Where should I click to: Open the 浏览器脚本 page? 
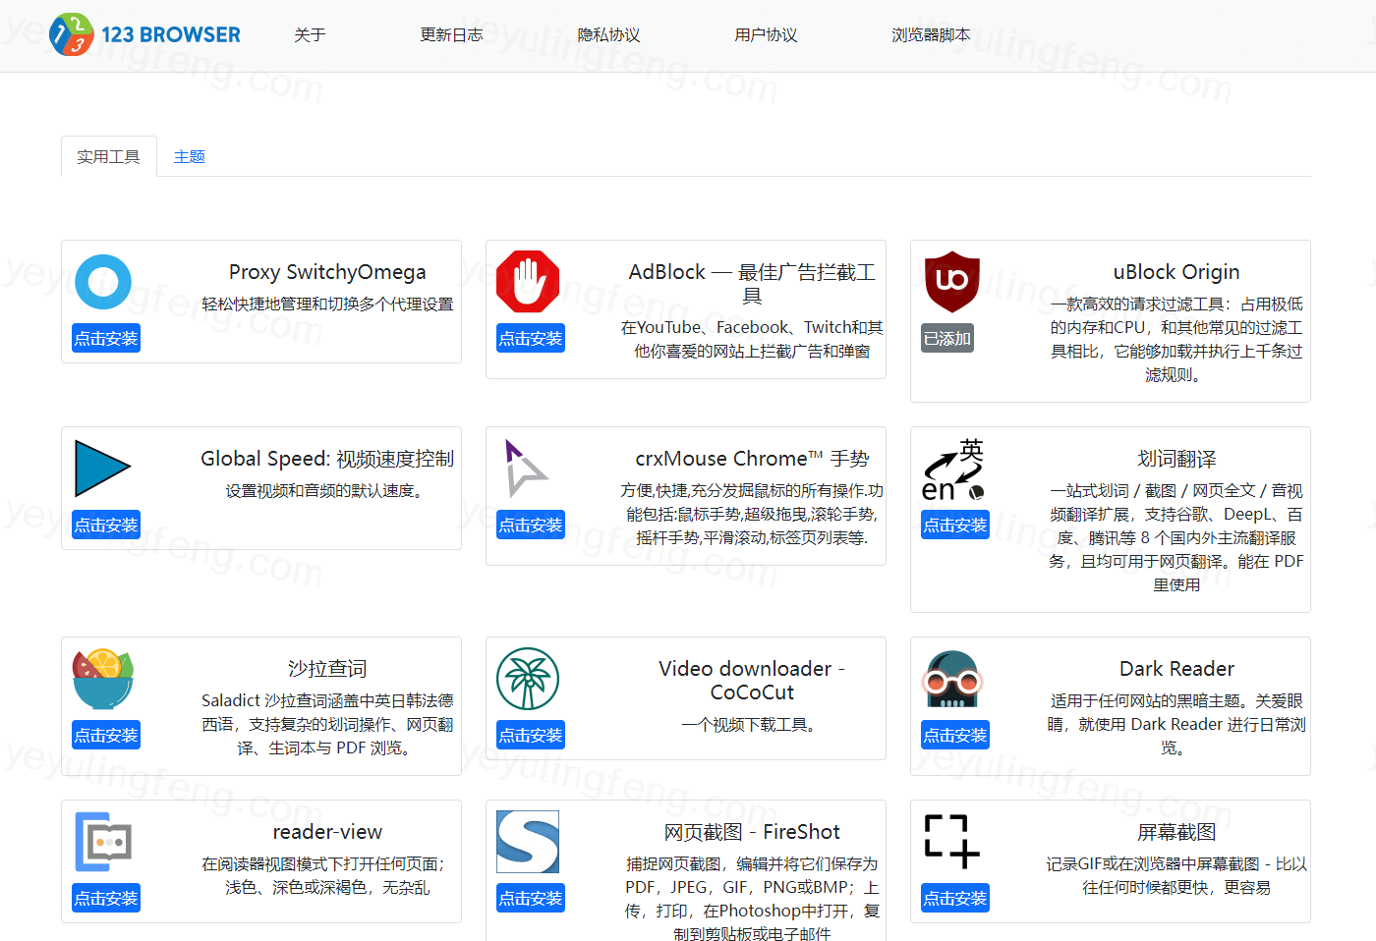pos(931,35)
